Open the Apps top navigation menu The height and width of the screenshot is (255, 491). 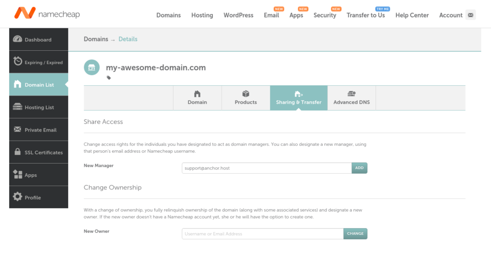pyautogui.click(x=296, y=15)
